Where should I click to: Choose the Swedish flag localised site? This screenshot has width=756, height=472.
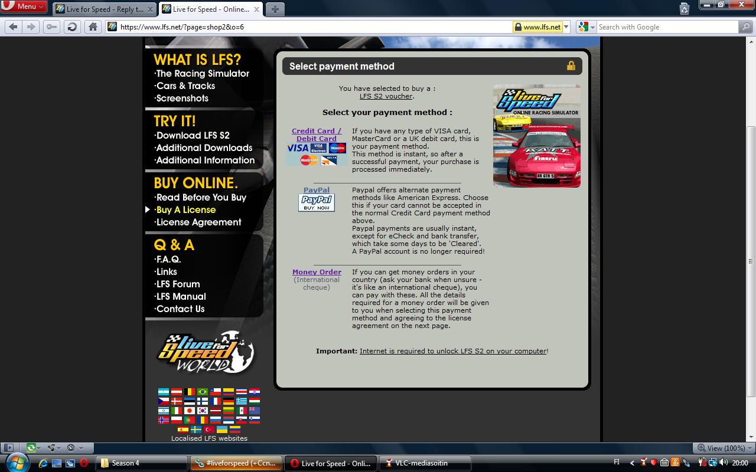(196, 429)
